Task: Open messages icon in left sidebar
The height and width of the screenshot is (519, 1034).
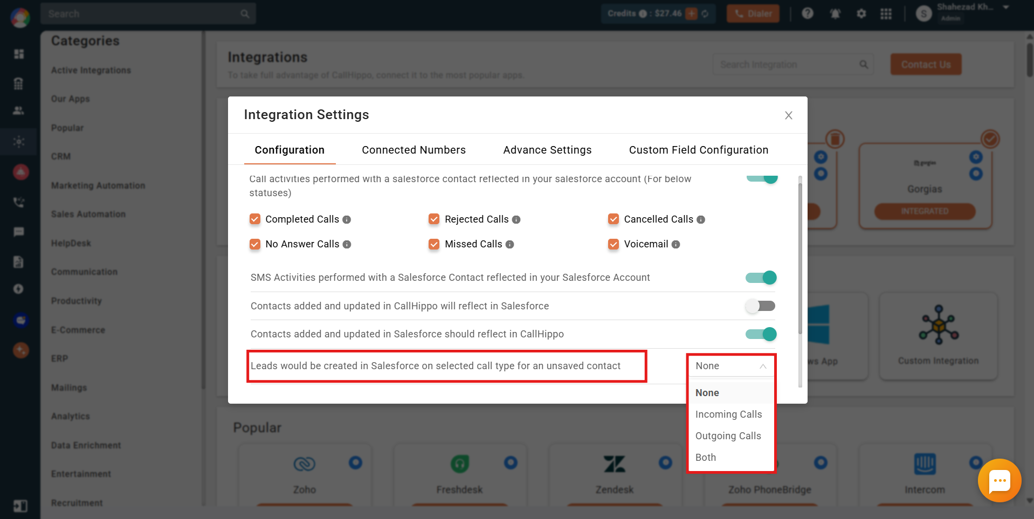Action: coord(19,232)
